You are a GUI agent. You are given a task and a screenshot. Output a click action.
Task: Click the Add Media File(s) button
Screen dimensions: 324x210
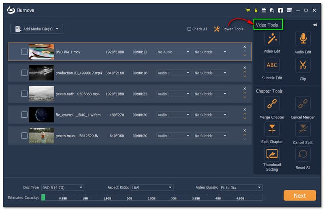36,29
